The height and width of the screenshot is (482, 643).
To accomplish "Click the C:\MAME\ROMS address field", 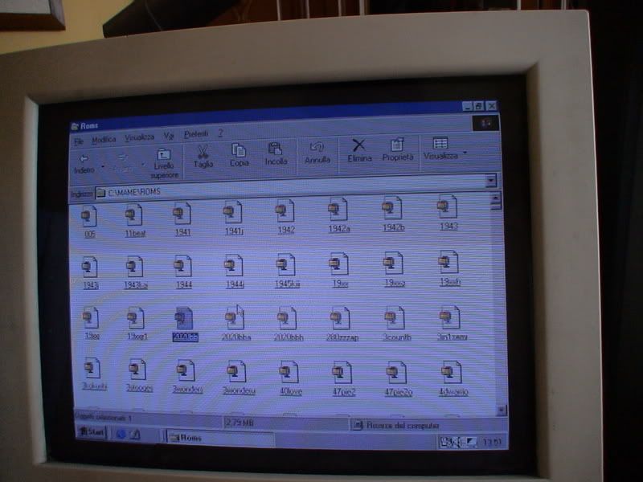I will tap(290, 186).
